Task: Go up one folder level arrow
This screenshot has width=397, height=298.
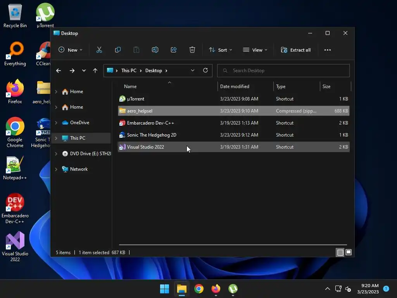Action: 95,71
